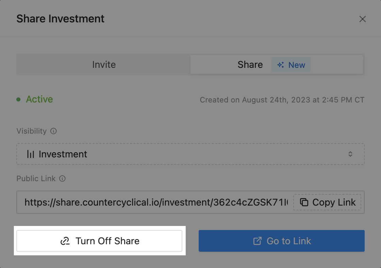The image size is (381, 268).
Task: Click the unlink chain icon
Action: click(65, 241)
